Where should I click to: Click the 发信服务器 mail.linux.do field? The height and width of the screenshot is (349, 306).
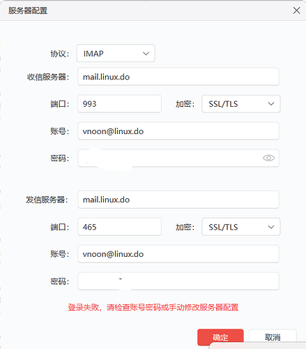point(178,200)
